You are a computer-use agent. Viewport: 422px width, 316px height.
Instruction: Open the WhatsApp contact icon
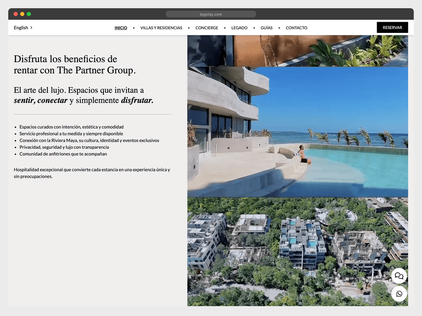pos(399,294)
